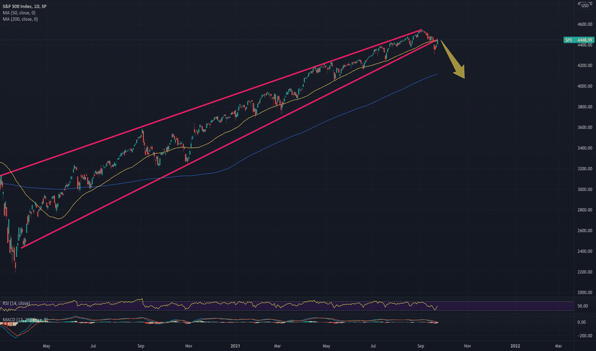Select the MACD indicator label

pos(25,320)
